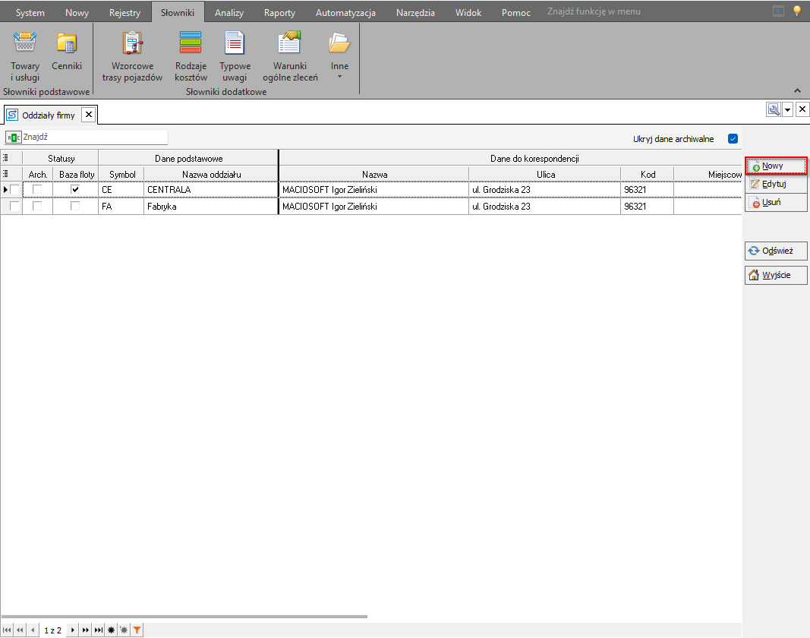
Task: Open the Raporty menu tab
Action: (279, 13)
